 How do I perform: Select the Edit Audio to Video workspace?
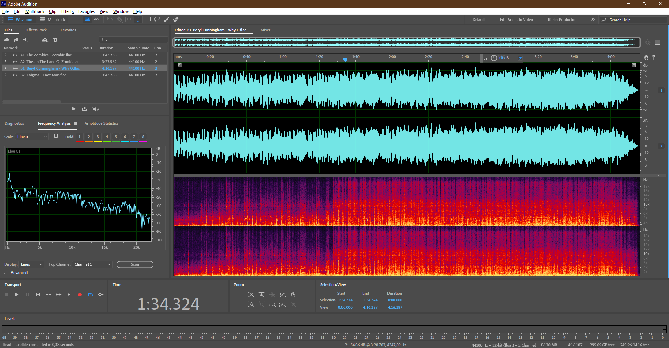click(516, 20)
